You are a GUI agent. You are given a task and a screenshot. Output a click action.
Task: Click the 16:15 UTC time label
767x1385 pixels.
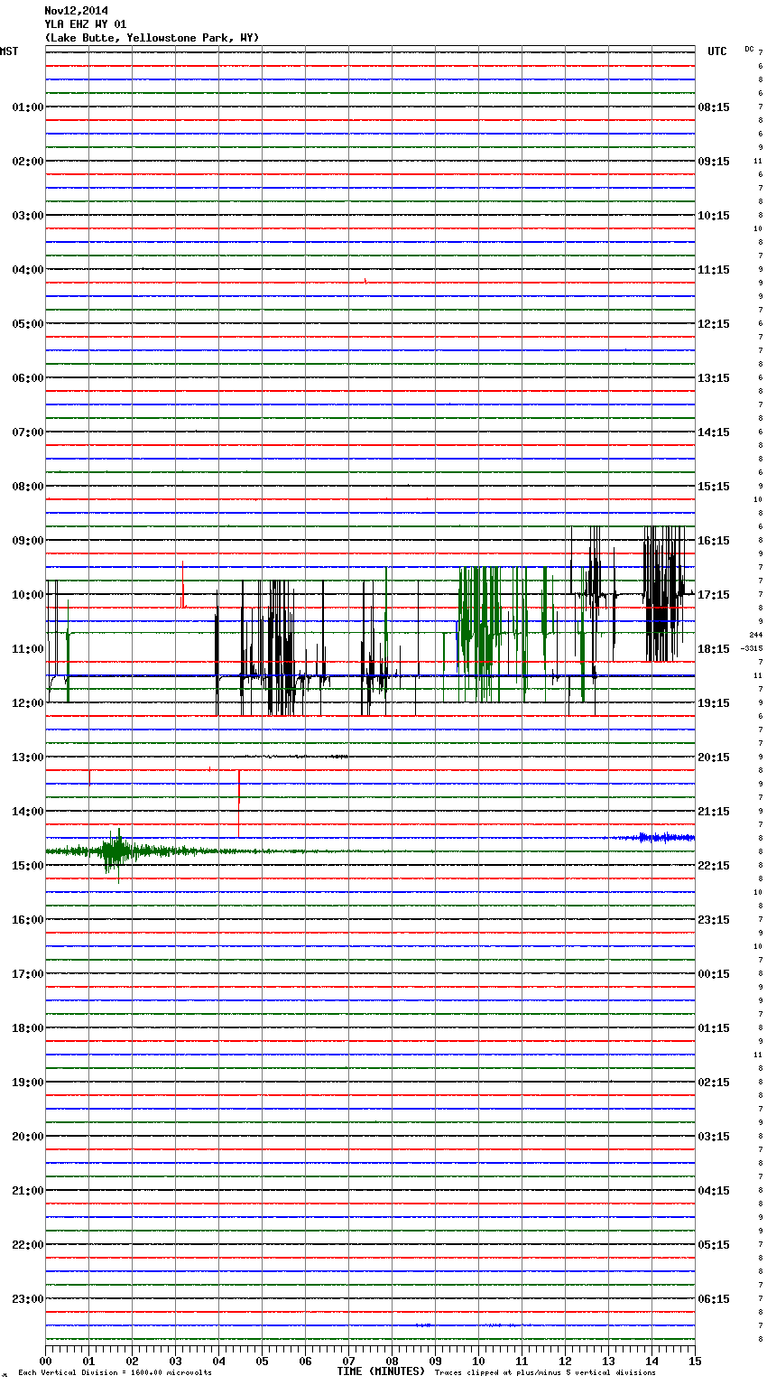[x=714, y=541]
